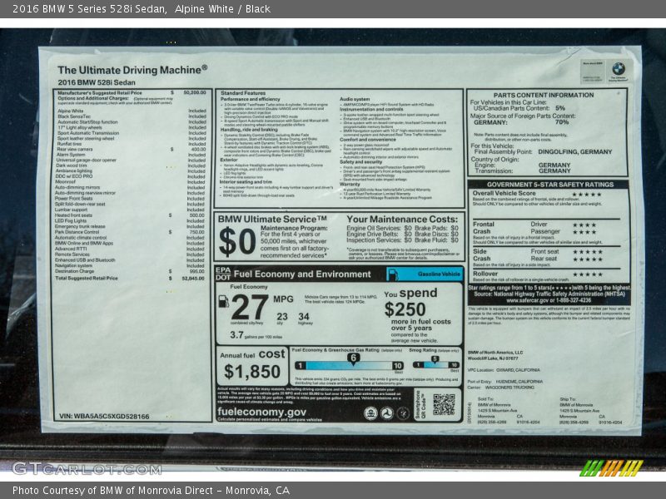This screenshot has width=666, height=499.
Task: Click the marker showing 6 on greenhouse rating
Action: (353, 358)
